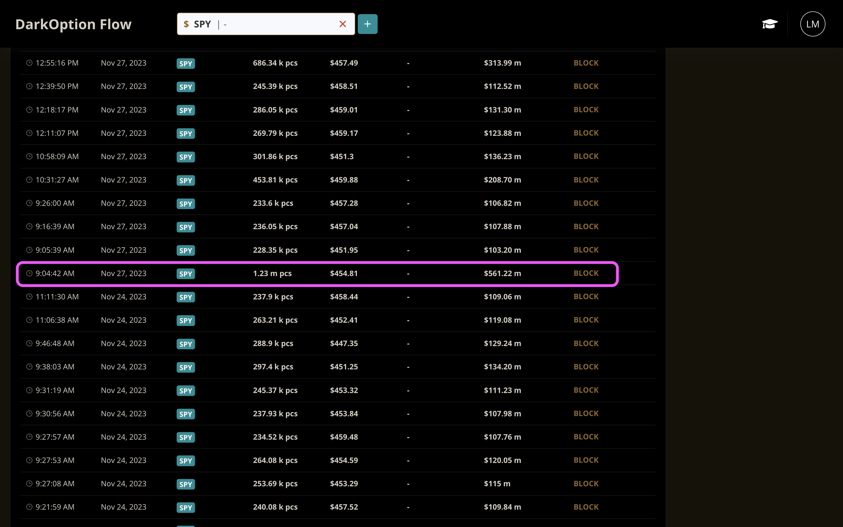This screenshot has width=843, height=527.
Task: Click the $447.35 price cell
Action: coord(344,344)
